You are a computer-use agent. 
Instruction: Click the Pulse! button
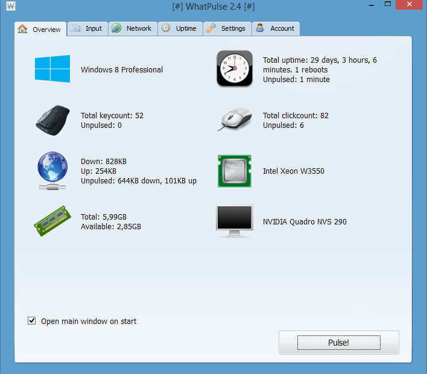pyautogui.click(x=339, y=343)
